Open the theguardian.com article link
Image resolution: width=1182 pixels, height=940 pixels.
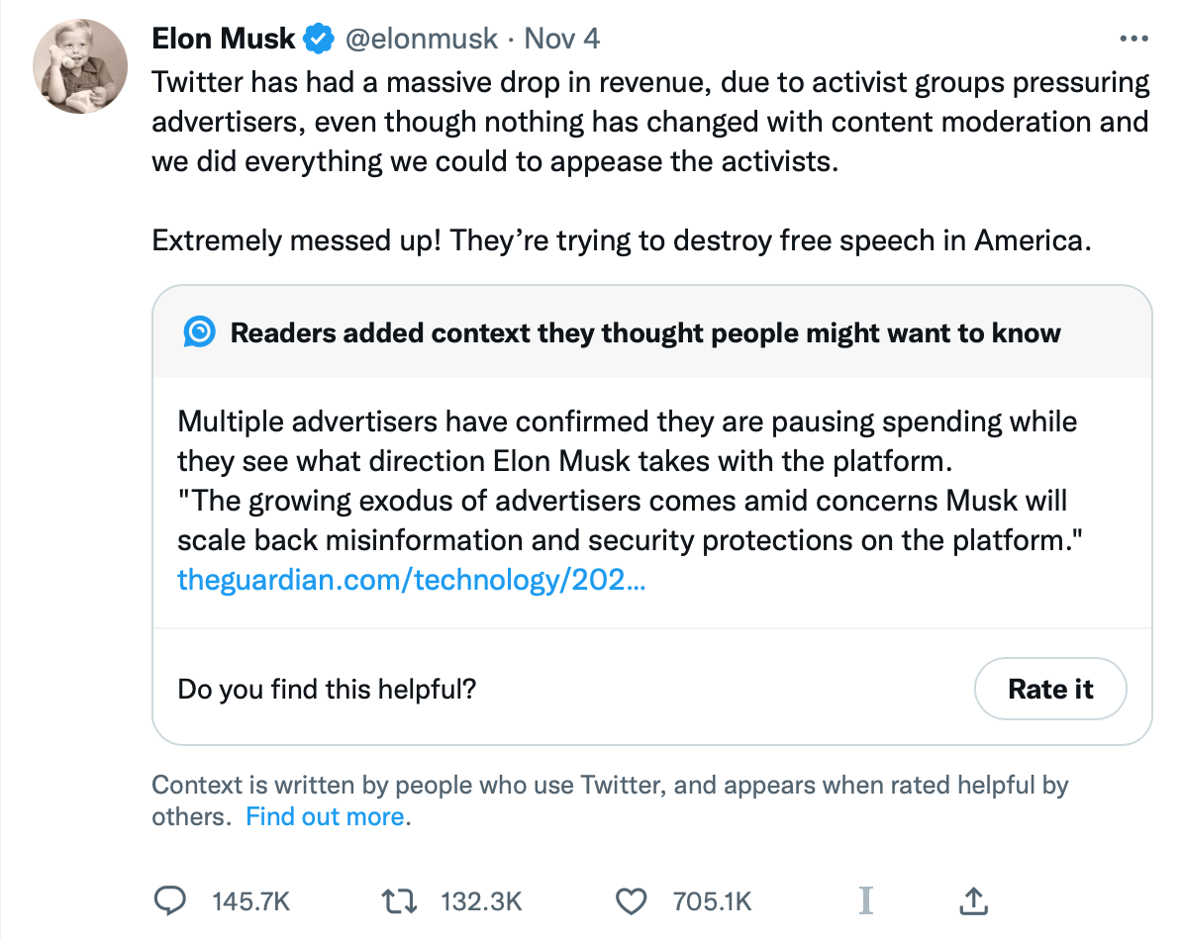pos(411,579)
